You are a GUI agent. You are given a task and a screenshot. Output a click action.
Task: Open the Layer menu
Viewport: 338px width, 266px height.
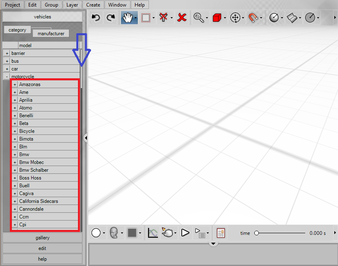pos(72,5)
